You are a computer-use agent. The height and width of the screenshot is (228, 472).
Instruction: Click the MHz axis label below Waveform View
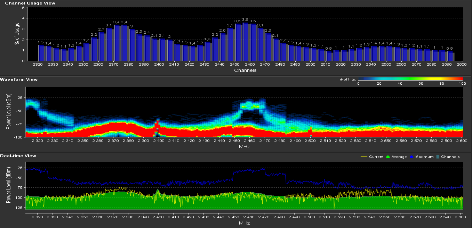click(x=244, y=147)
